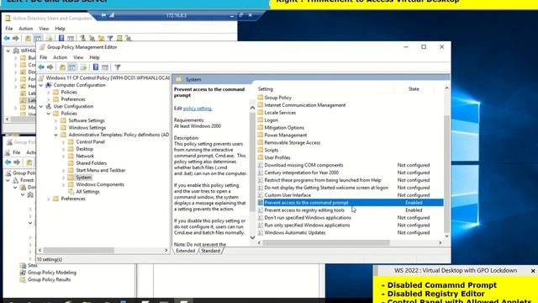Click the signal strength icon on the connection bar
The image size is (538, 303).
(112, 15)
